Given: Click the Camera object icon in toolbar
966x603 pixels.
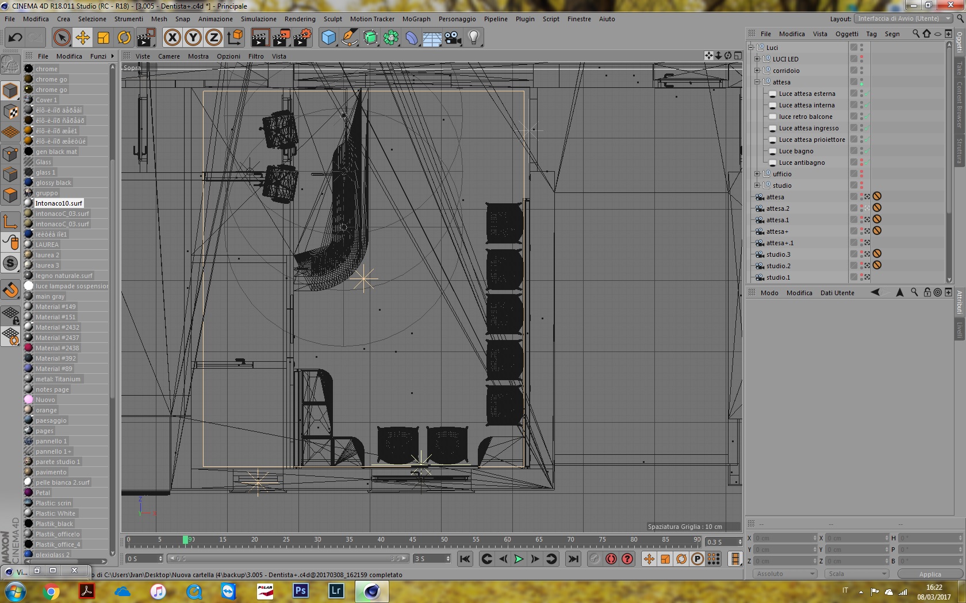Looking at the screenshot, I should coord(453,38).
